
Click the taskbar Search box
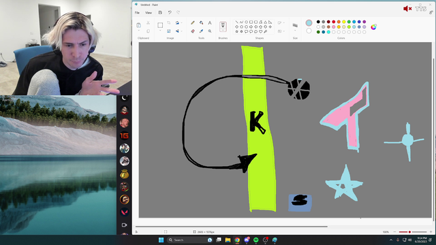tap(187, 240)
